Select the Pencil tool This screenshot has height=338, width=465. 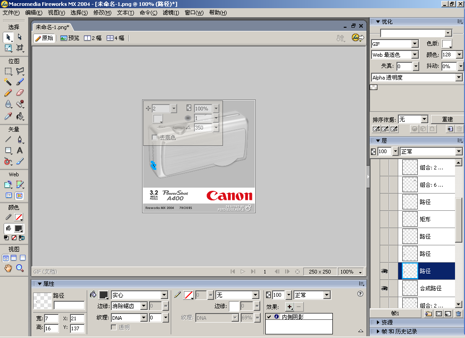coord(8,93)
